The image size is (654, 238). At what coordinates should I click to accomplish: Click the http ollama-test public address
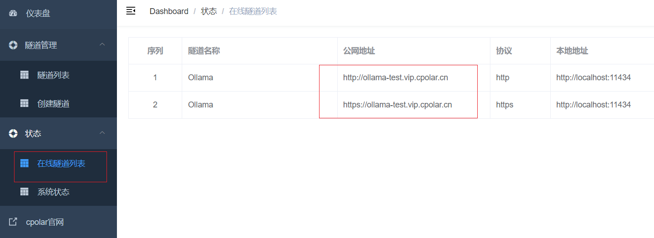[x=395, y=78]
